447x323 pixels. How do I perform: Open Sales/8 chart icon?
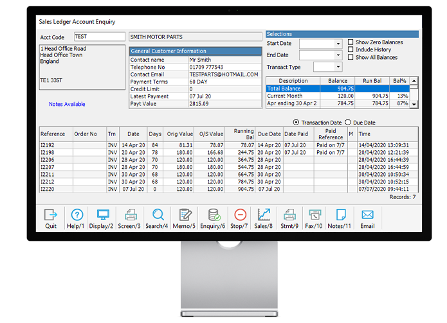pyautogui.click(x=264, y=215)
